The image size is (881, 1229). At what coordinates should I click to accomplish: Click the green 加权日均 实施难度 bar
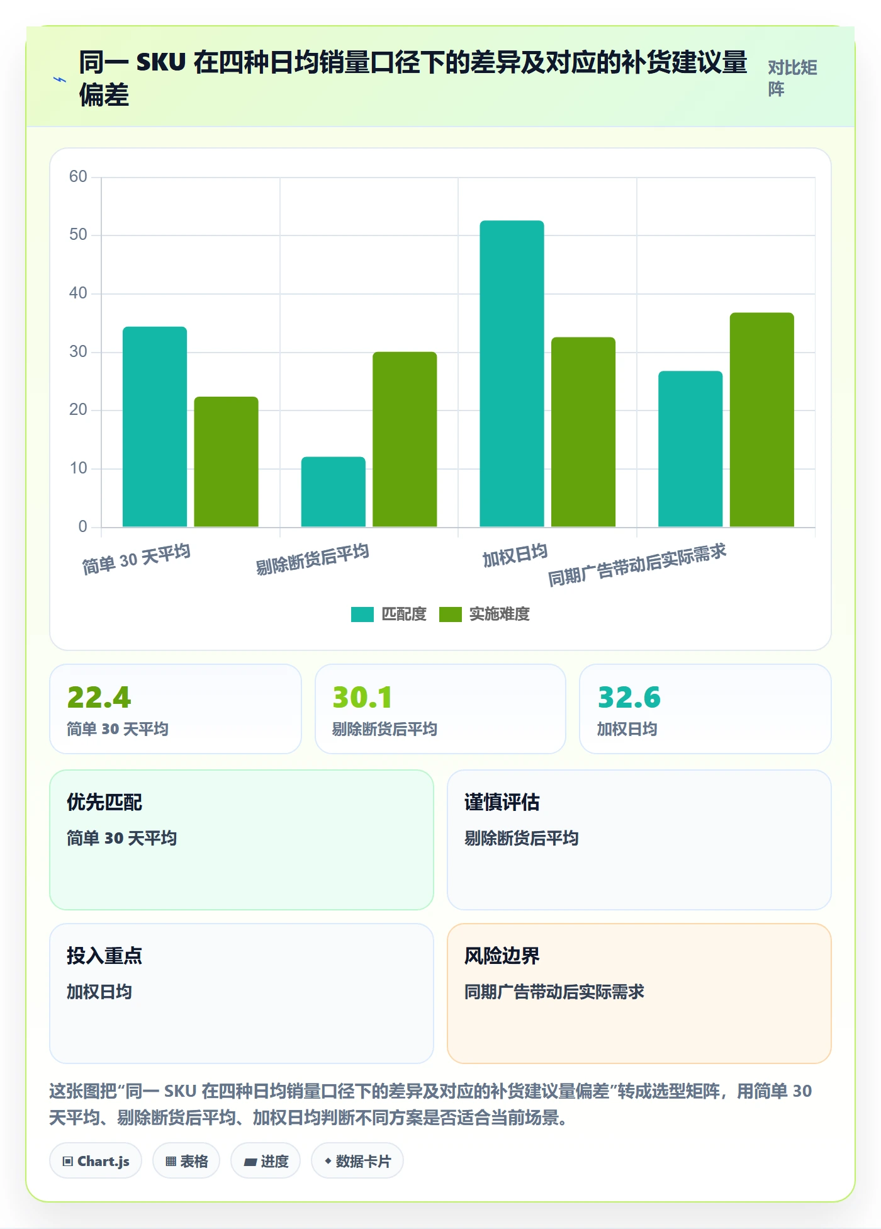pyautogui.click(x=583, y=432)
